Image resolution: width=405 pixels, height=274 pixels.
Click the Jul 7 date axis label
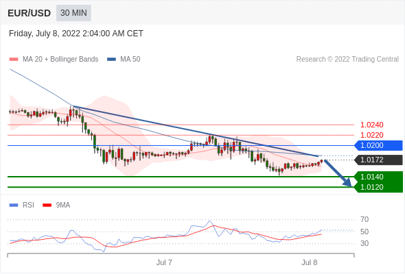click(164, 262)
